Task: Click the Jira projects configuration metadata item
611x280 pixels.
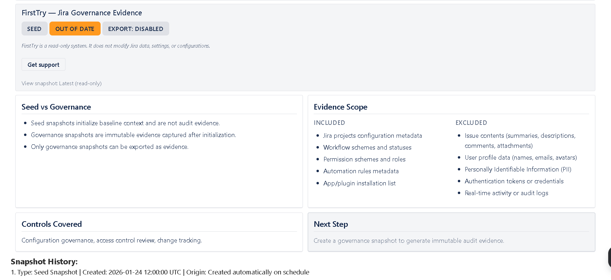Action: pos(373,135)
